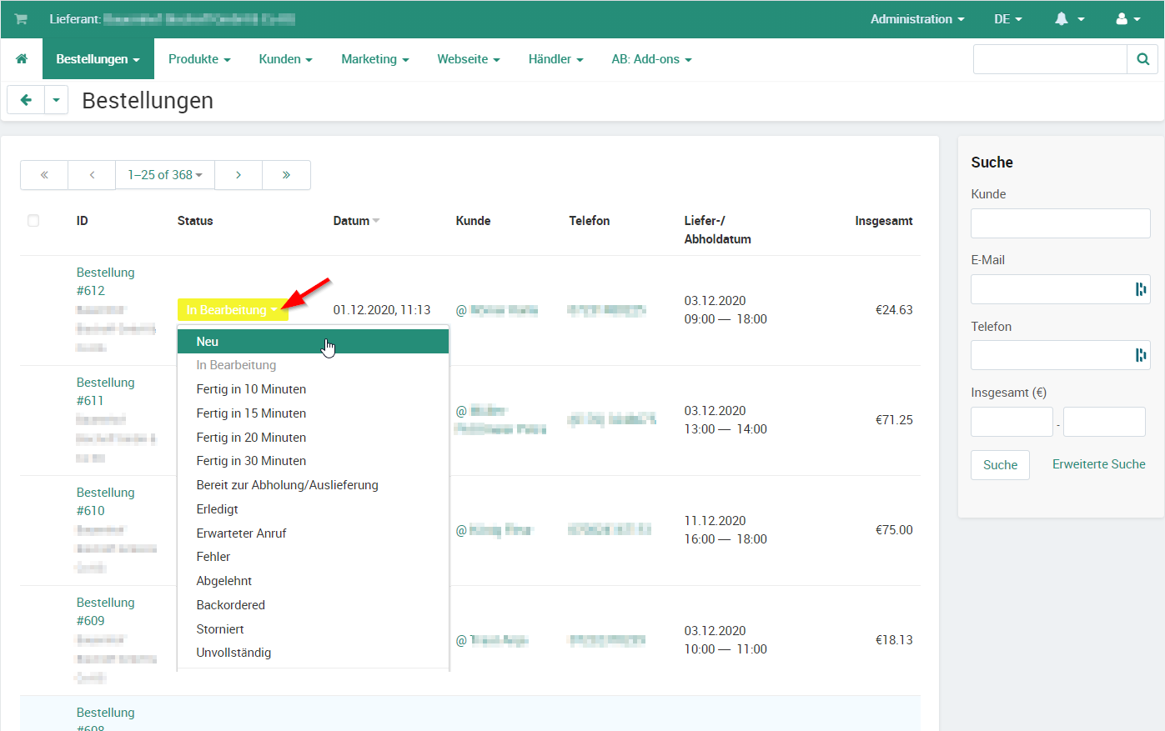This screenshot has height=731, width=1165.
Task: Open the Webseite menu
Action: click(x=469, y=59)
